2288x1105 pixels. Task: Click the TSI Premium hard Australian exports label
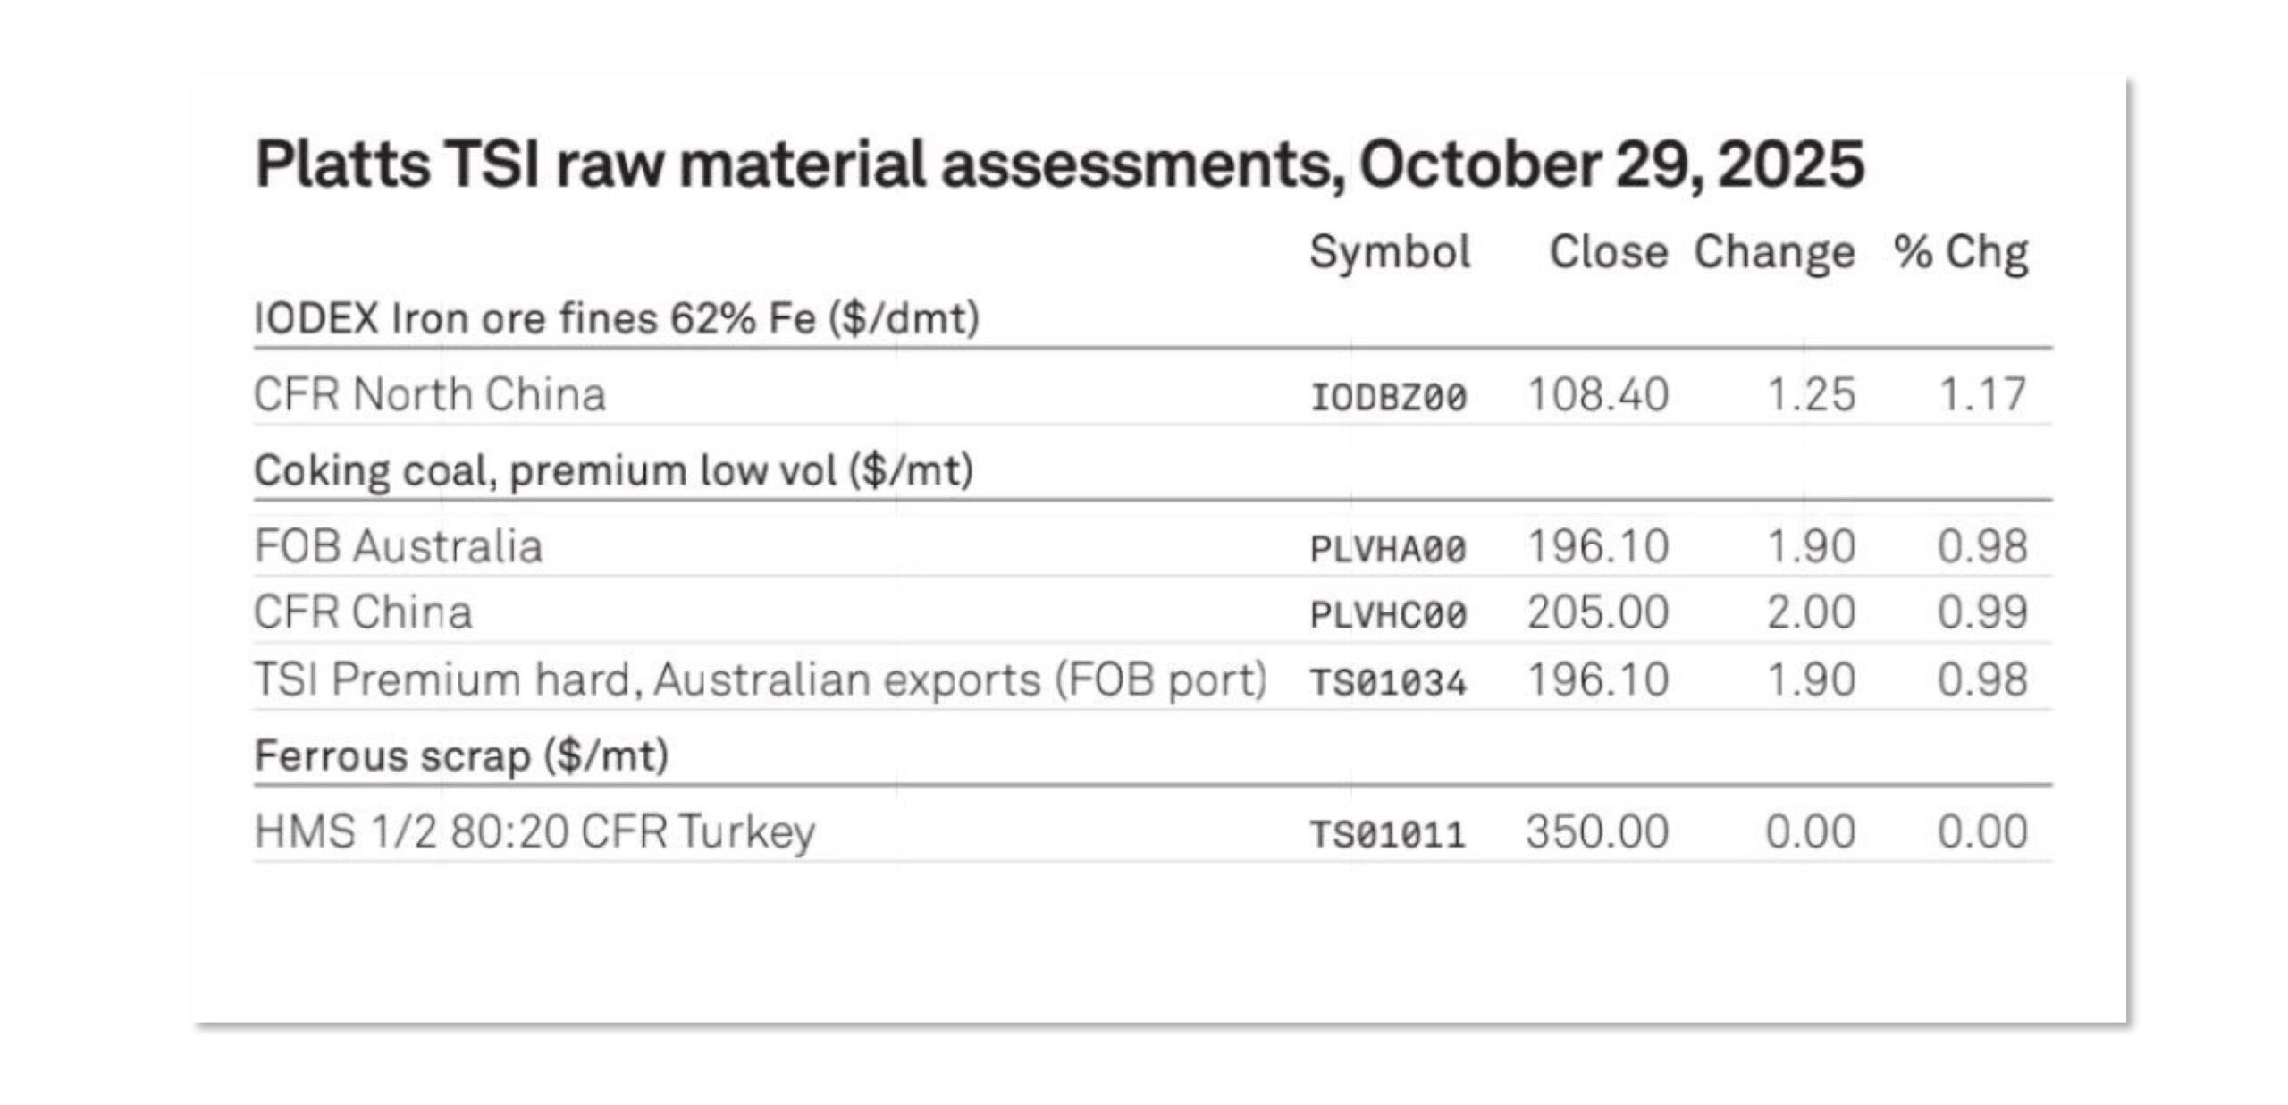760,679
